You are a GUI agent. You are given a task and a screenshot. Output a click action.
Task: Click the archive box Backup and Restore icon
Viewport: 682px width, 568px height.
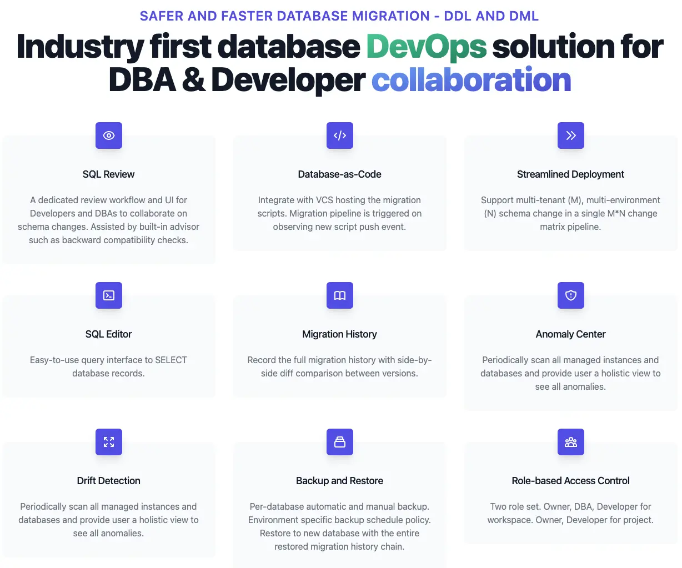340,442
